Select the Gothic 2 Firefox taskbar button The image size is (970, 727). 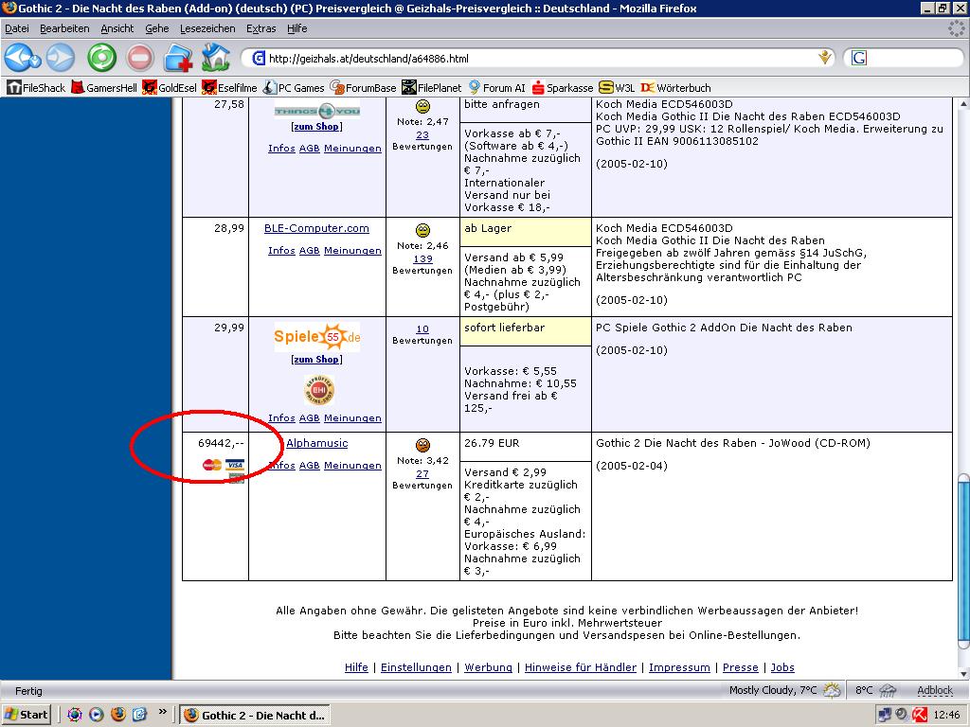[x=254, y=716]
